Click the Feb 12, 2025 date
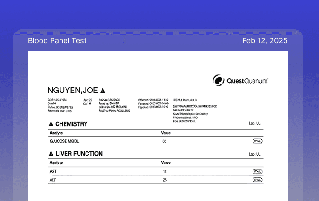Screen dimensions: 319x201 click(265, 41)
